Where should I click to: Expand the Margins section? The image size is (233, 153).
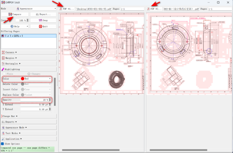pyautogui.click(x=29, y=58)
